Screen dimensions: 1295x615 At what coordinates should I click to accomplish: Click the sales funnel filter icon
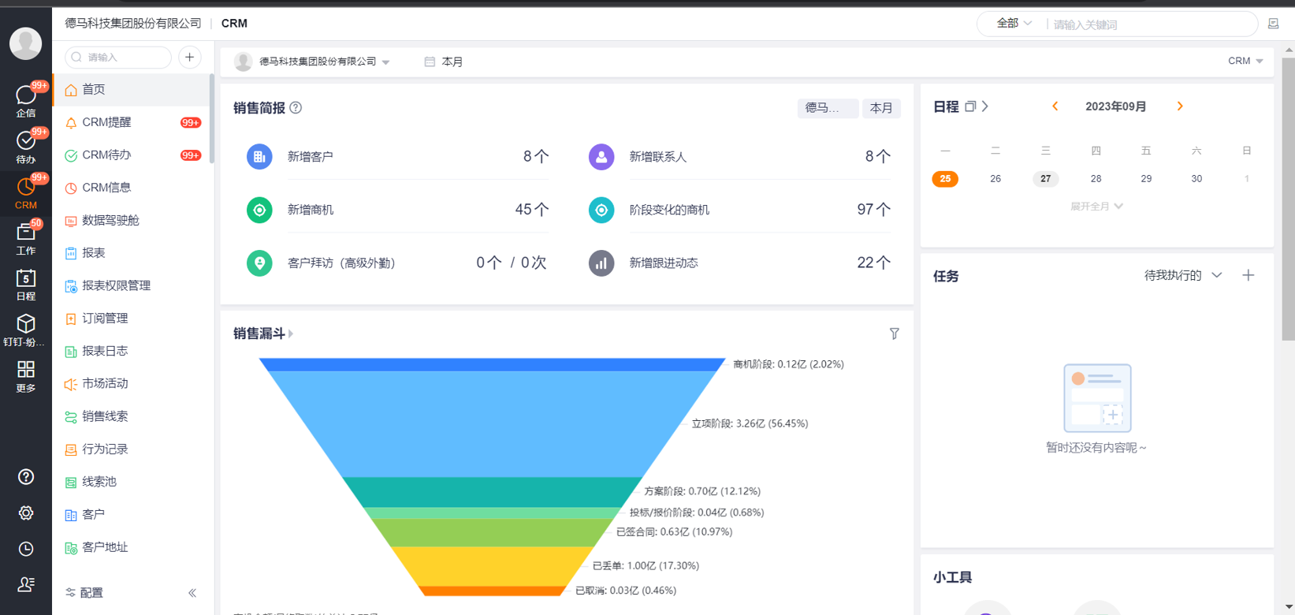pos(894,334)
